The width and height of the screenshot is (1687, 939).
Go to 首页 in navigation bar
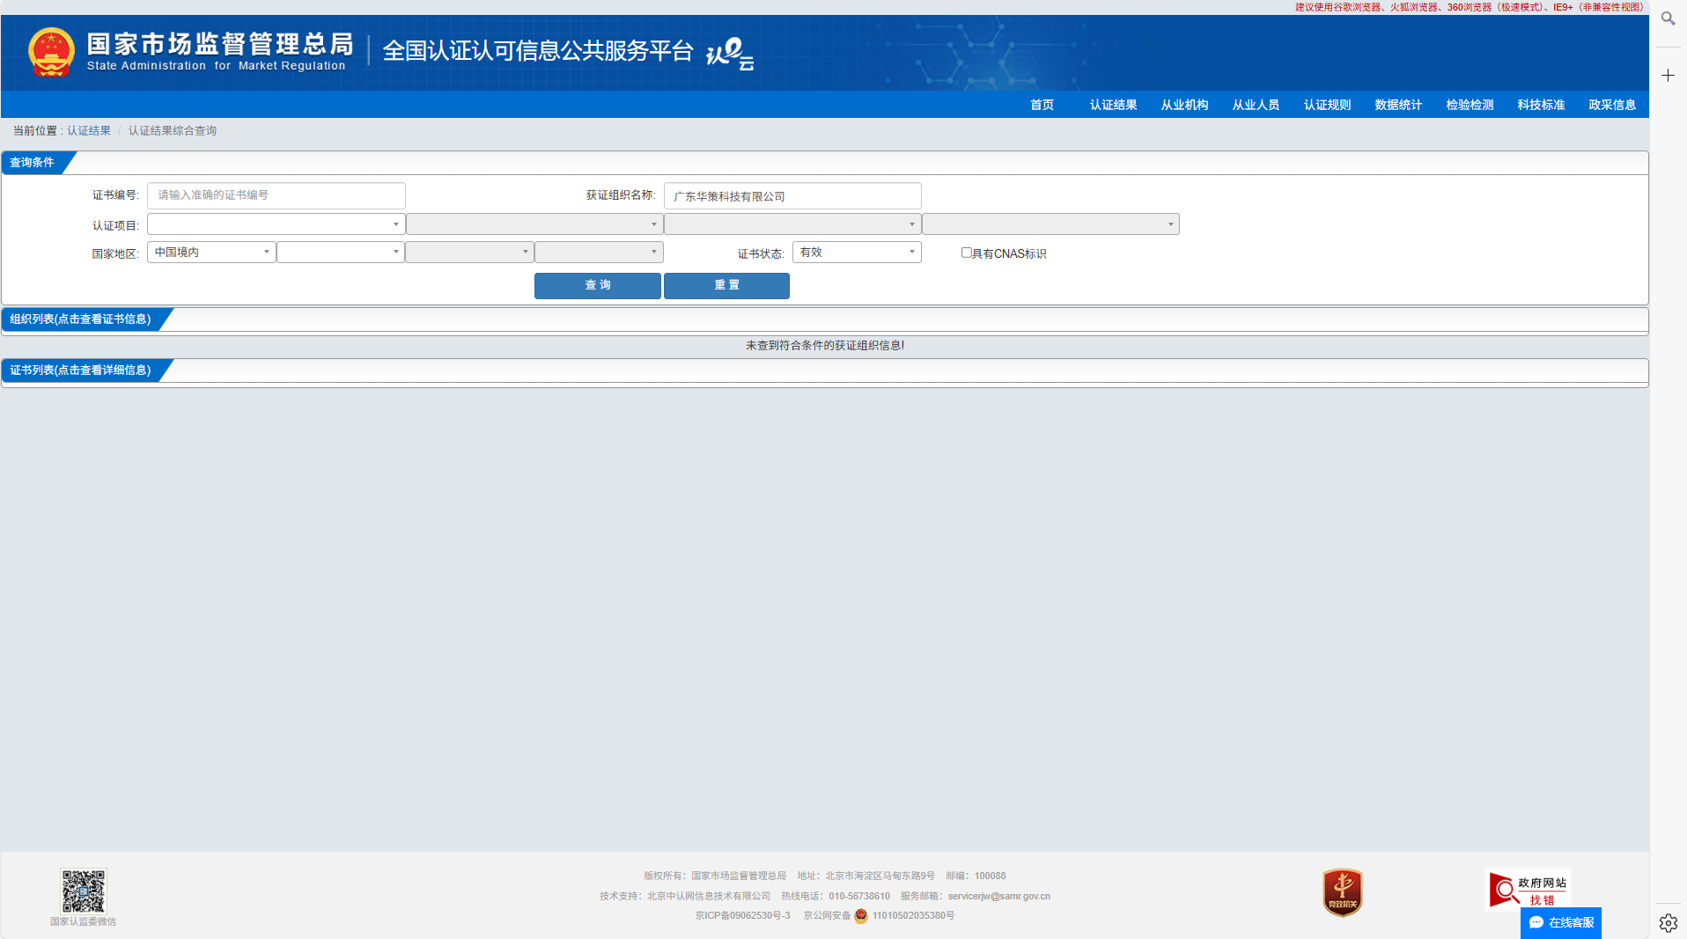(1042, 105)
